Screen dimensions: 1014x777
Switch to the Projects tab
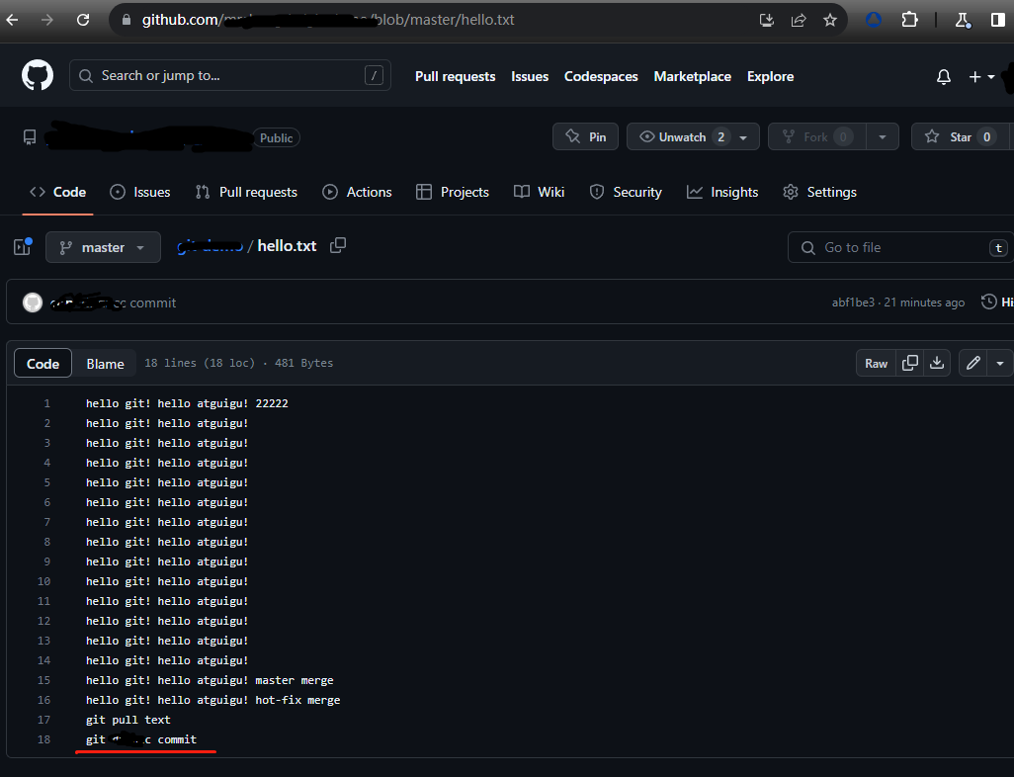[x=453, y=192]
